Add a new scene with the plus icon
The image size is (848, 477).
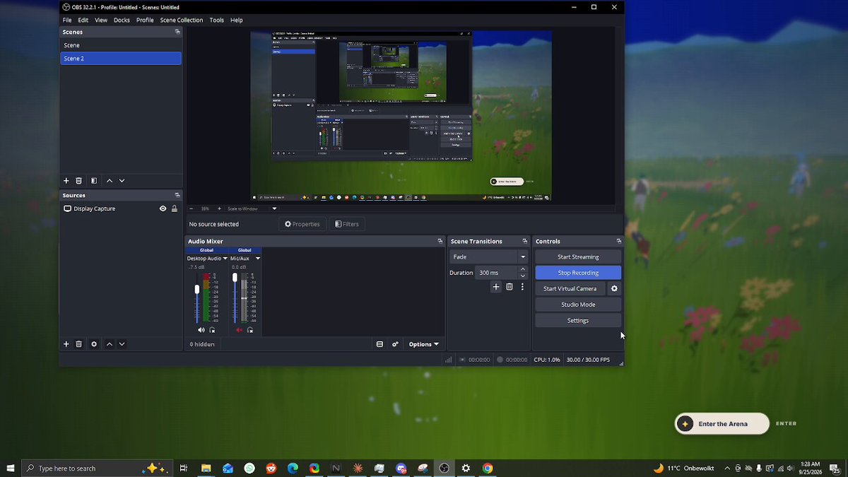click(x=66, y=181)
